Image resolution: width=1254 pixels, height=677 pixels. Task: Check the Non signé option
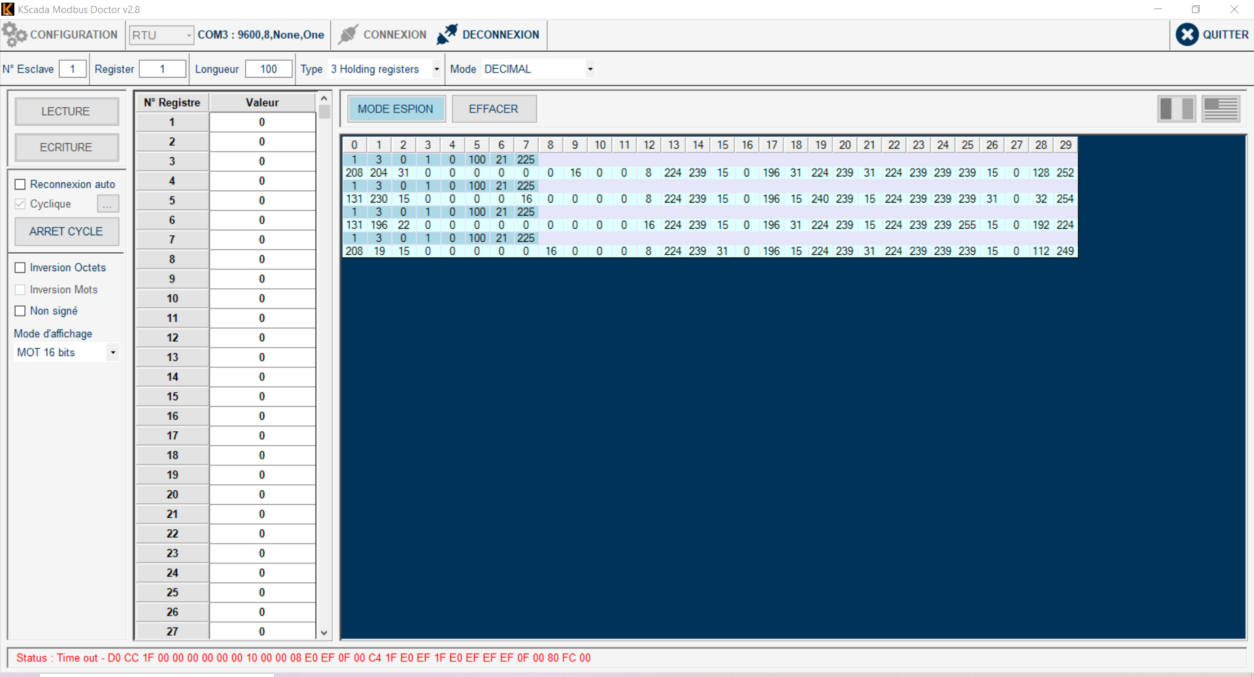pos(20,311)
